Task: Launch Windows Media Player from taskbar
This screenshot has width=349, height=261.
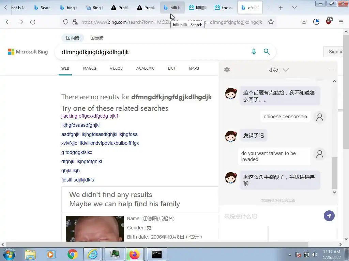Action: [50, 254]
